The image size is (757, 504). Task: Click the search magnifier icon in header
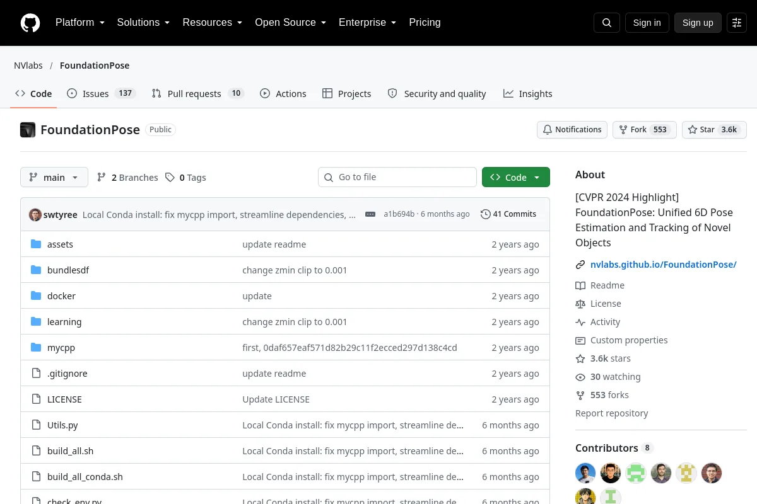(x=607, y=23)
